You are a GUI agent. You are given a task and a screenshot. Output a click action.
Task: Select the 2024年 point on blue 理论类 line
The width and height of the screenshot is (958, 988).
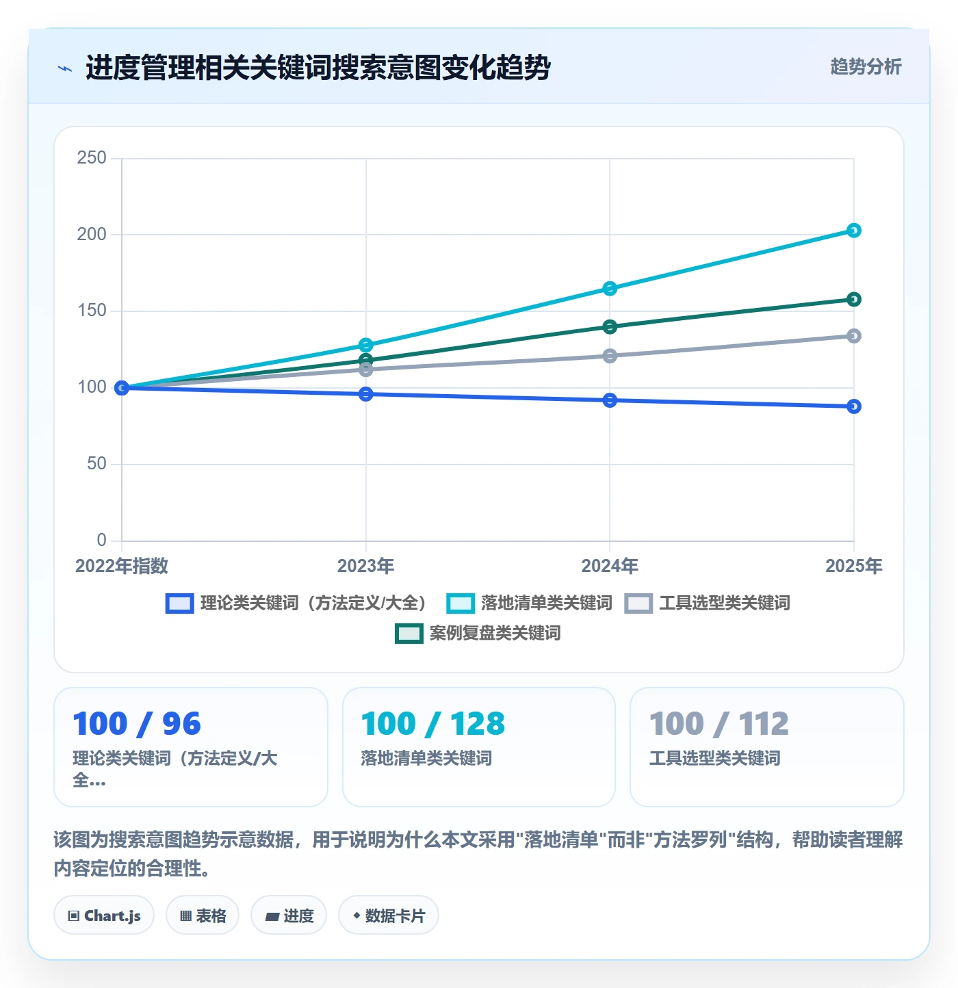[610, 400]
